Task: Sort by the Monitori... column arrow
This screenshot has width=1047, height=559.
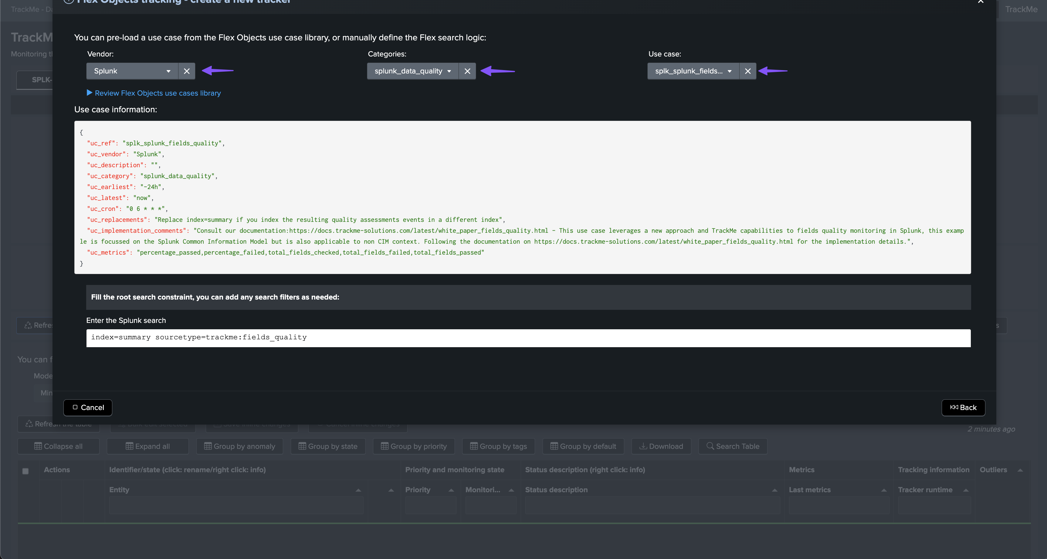Action: point(511,490)
